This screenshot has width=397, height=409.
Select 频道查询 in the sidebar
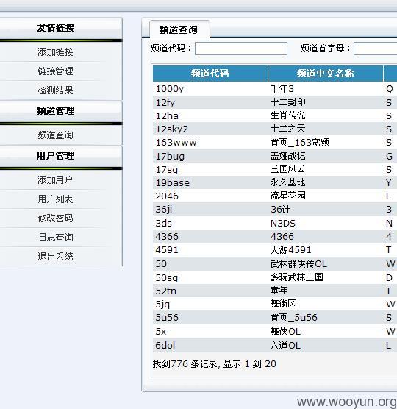tap(55, 135)
